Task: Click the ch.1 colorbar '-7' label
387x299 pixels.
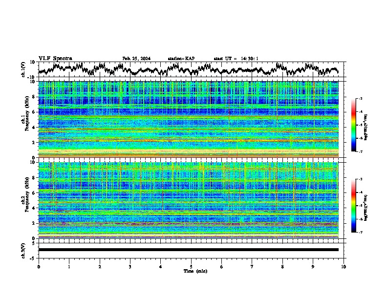Action: point(360,151)
